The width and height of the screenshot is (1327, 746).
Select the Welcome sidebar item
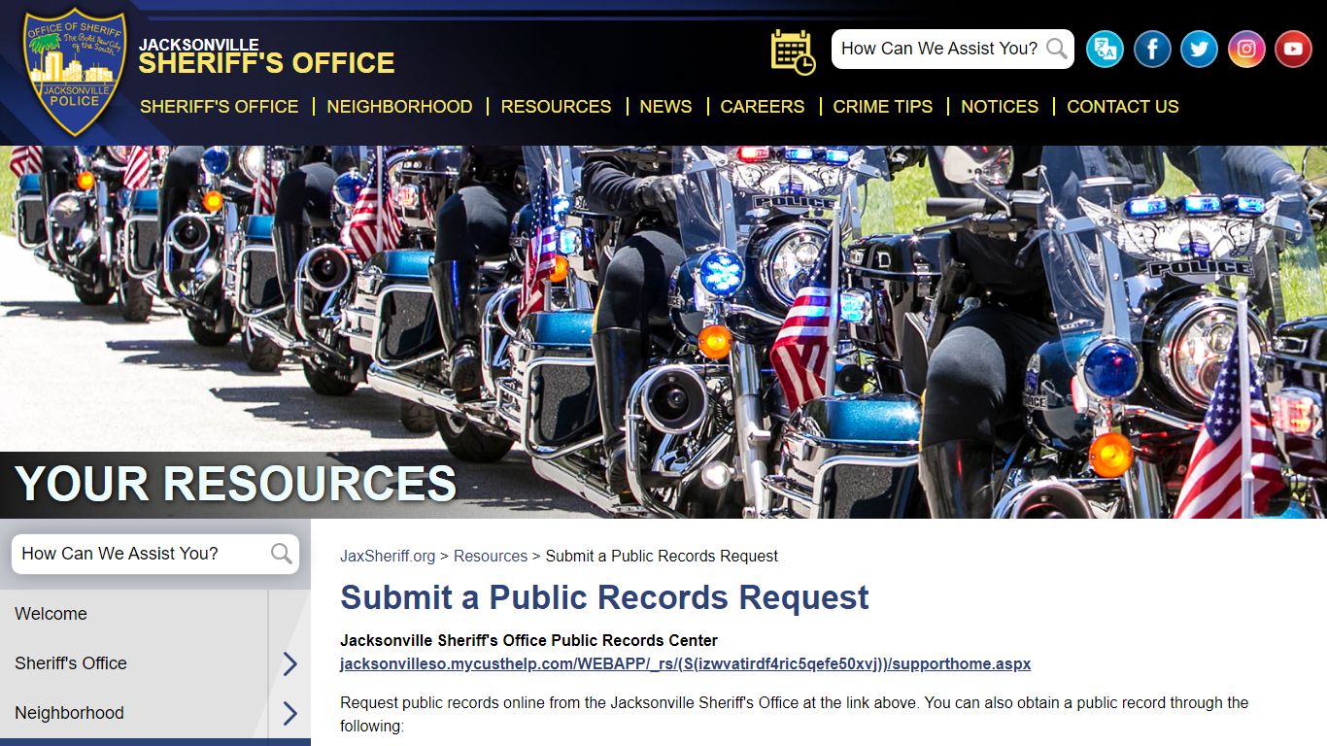pos(134,614)
